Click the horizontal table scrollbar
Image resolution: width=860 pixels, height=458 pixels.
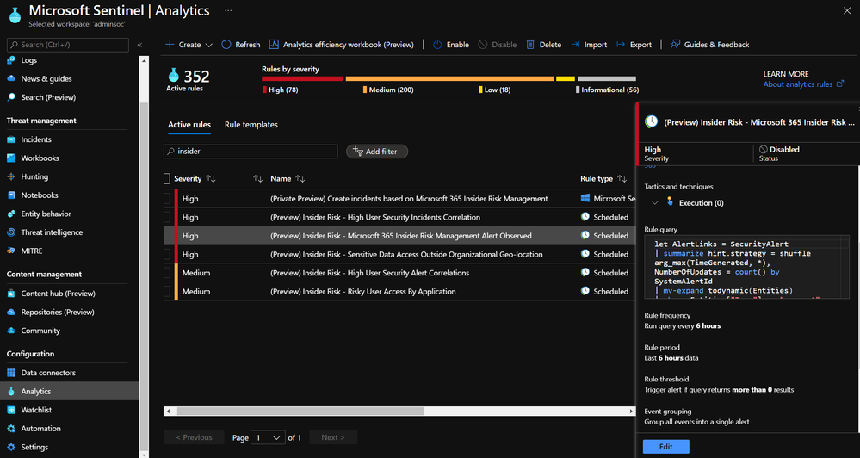click(300, 411)
